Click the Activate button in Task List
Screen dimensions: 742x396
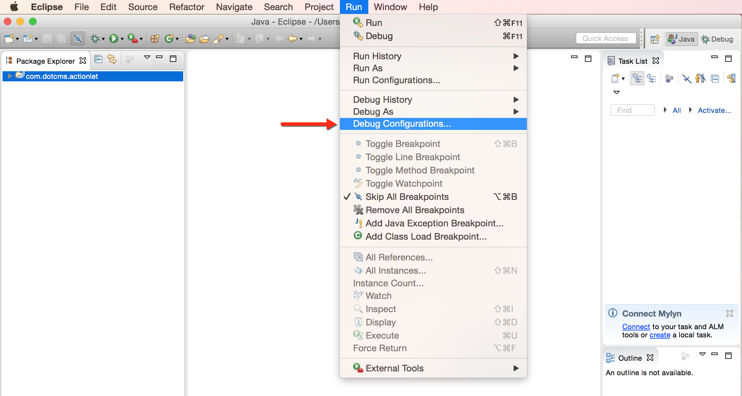tap(715, 109)
